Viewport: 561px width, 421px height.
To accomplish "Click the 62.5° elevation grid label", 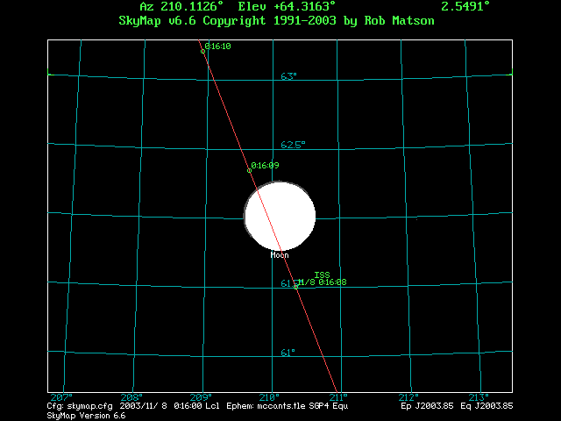I will tap(292, 145).
